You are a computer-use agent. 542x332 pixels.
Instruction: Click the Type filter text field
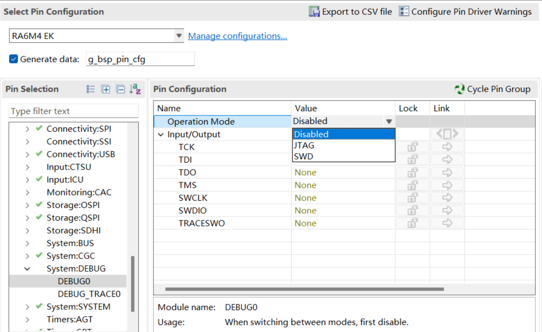point(73,111)
